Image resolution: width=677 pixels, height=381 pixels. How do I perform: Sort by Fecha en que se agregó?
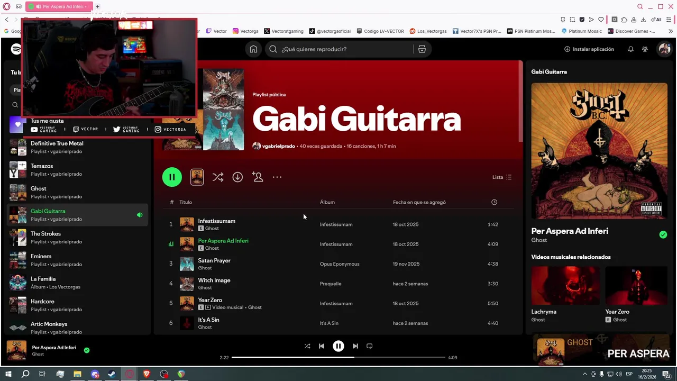tap(419, 202)
